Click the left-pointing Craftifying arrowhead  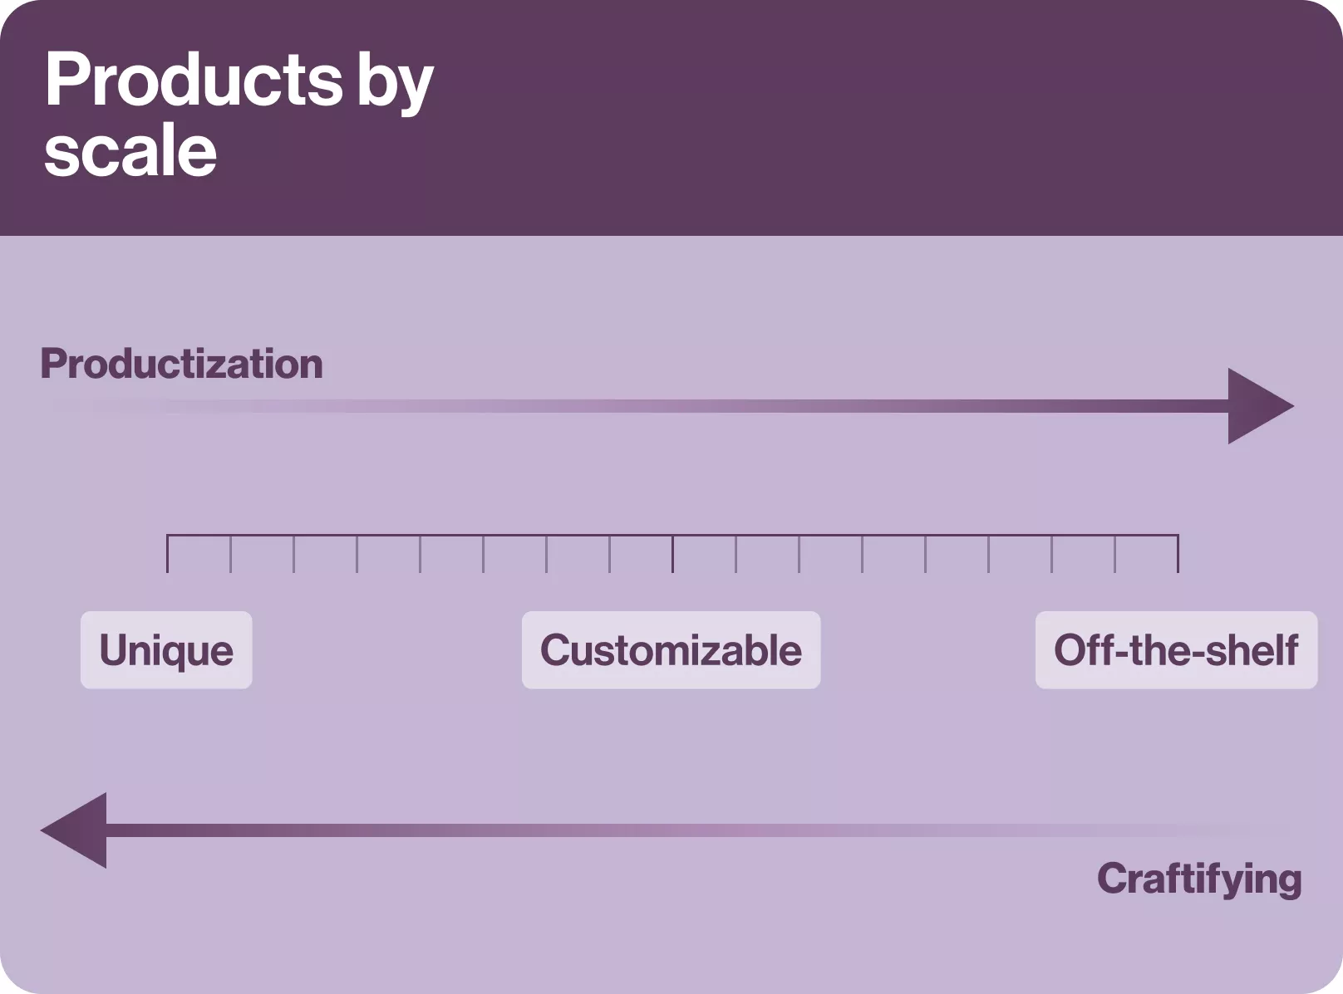[x=76, y=830]
